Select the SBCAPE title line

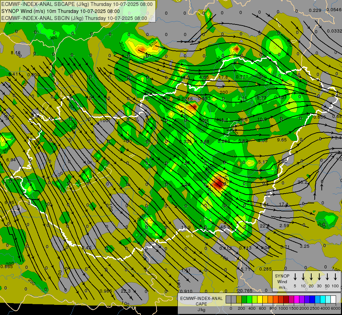(x=77, y=4)
